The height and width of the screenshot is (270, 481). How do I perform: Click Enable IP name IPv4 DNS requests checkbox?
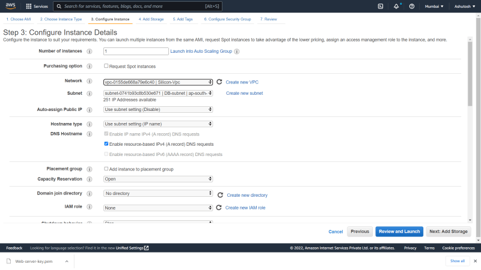click(x=106, y=134)
